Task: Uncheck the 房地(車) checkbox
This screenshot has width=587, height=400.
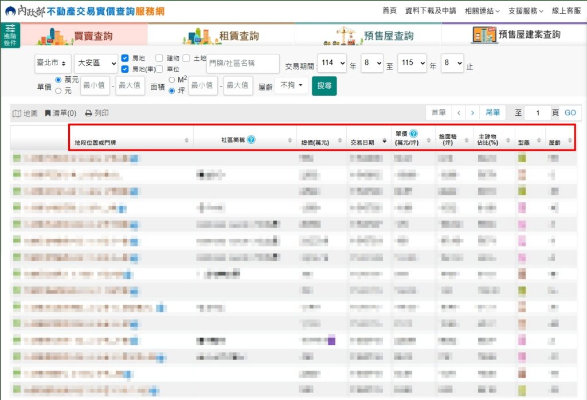Action: [x=125, y=69]
